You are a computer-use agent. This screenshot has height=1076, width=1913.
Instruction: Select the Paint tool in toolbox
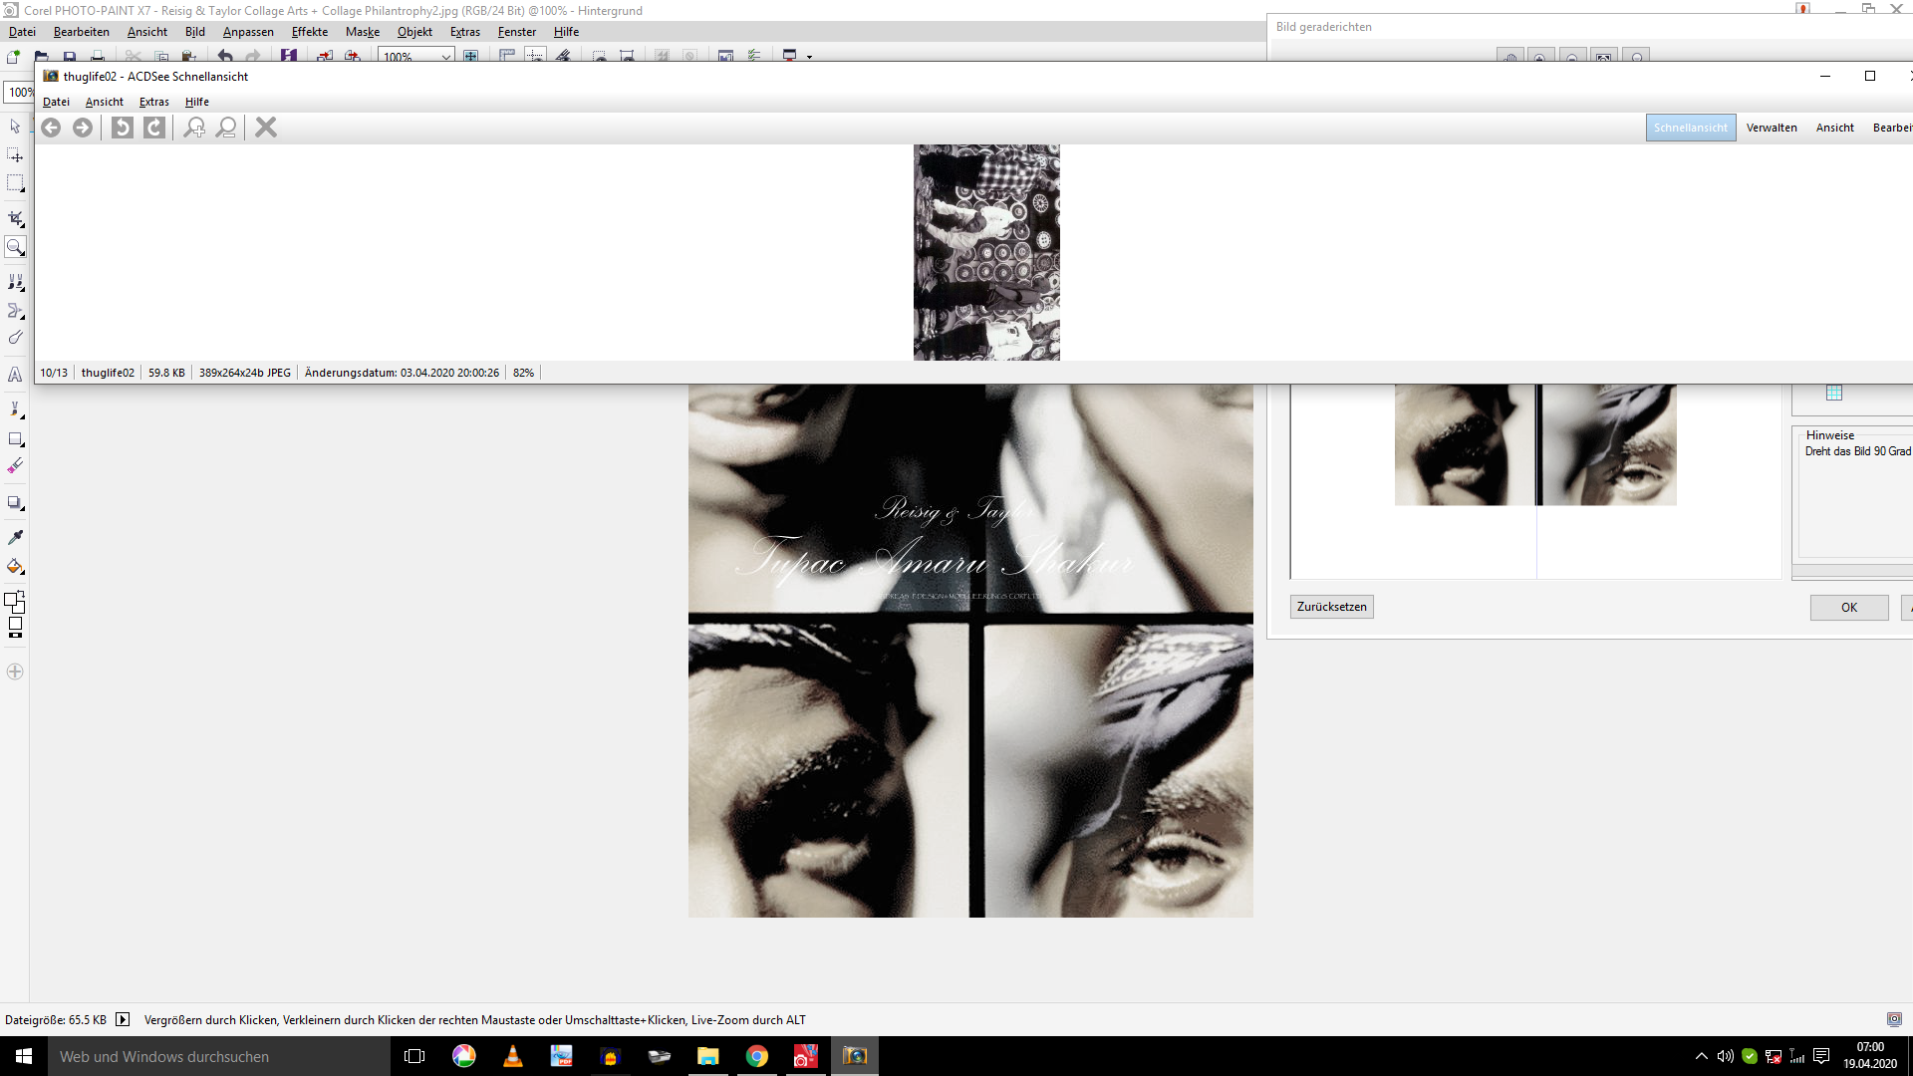(15, 409)
